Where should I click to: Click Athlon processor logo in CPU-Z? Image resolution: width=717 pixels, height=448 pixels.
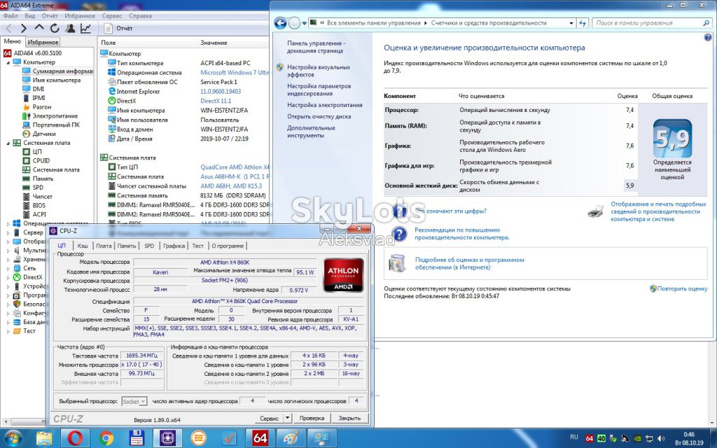343,275
